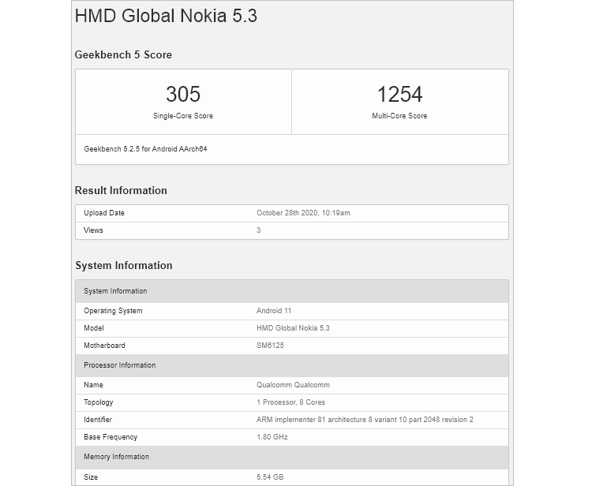Image resolution: width=592 pixels, height=486 pixels.
Task: Select the SM6125 motherboard value
Action: 270,346
